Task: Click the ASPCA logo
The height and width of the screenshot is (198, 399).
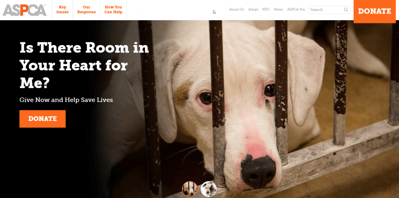Action: click(x=25, y=10)
